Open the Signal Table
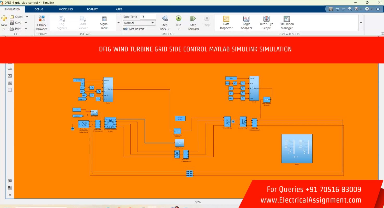This screenshot has width=384, height=208. pos(104,23)
